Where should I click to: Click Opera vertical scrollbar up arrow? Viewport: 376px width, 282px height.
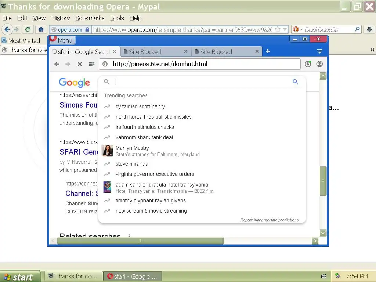323,76
